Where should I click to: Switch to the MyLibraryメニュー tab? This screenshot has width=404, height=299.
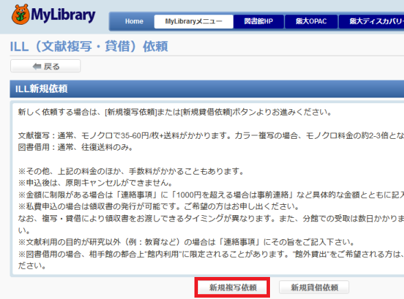click(x=194, y=21)
